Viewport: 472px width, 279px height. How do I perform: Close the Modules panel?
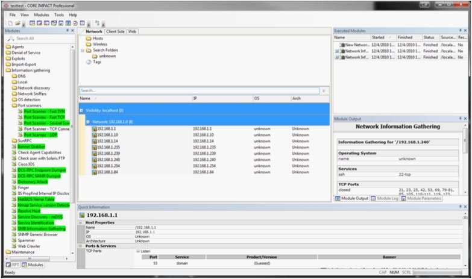72,30
